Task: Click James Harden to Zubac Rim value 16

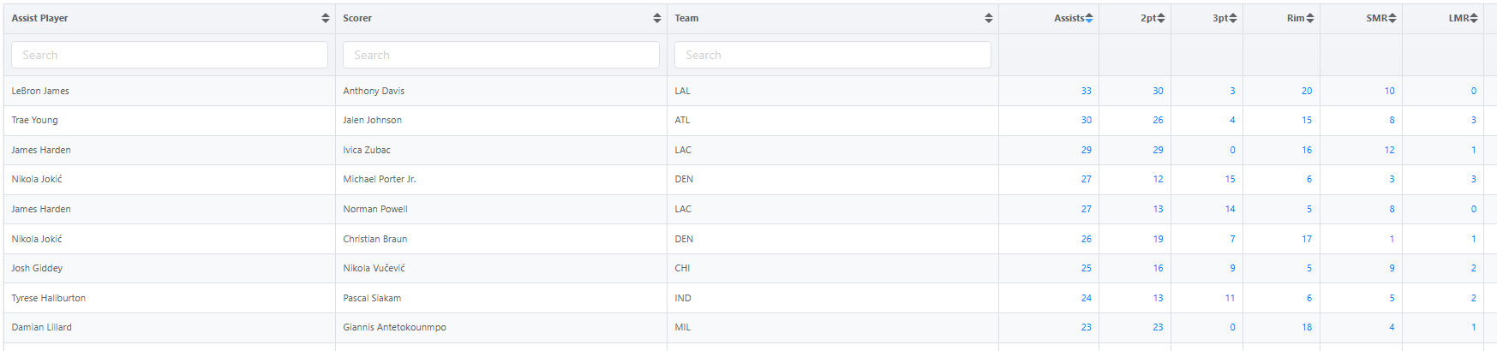Action: 1307,150
